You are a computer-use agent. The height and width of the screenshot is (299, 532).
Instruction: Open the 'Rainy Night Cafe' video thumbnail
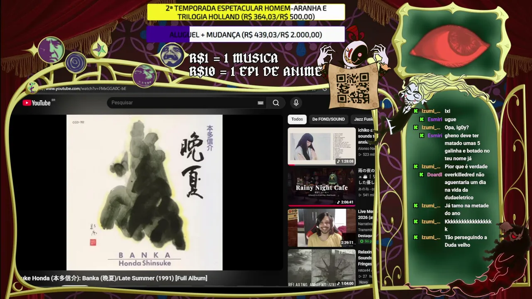322,187
